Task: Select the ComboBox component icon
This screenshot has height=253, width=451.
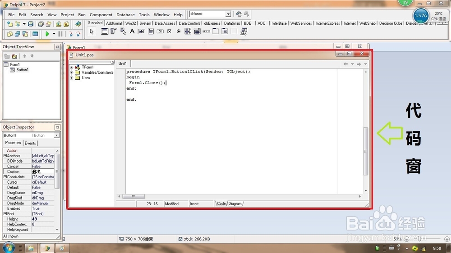Action: click(197, 32)
